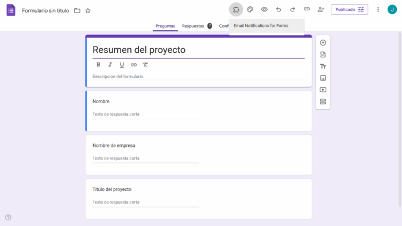Open the account avatar J
The image size is (402, 226).
pyautogui.click(x=392, y=10)
